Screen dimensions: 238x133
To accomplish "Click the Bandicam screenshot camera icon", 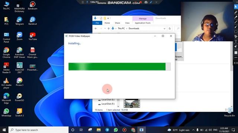I will pos(146,2).
